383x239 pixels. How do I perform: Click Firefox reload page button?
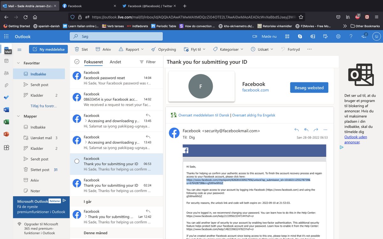click(x=26, y=17)
